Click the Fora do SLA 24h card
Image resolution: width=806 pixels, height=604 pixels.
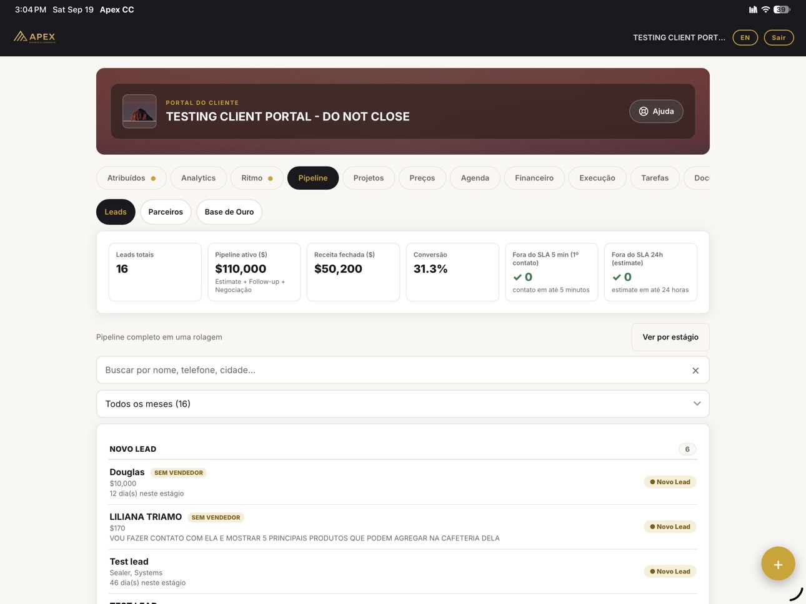click(x=650, y=272)
